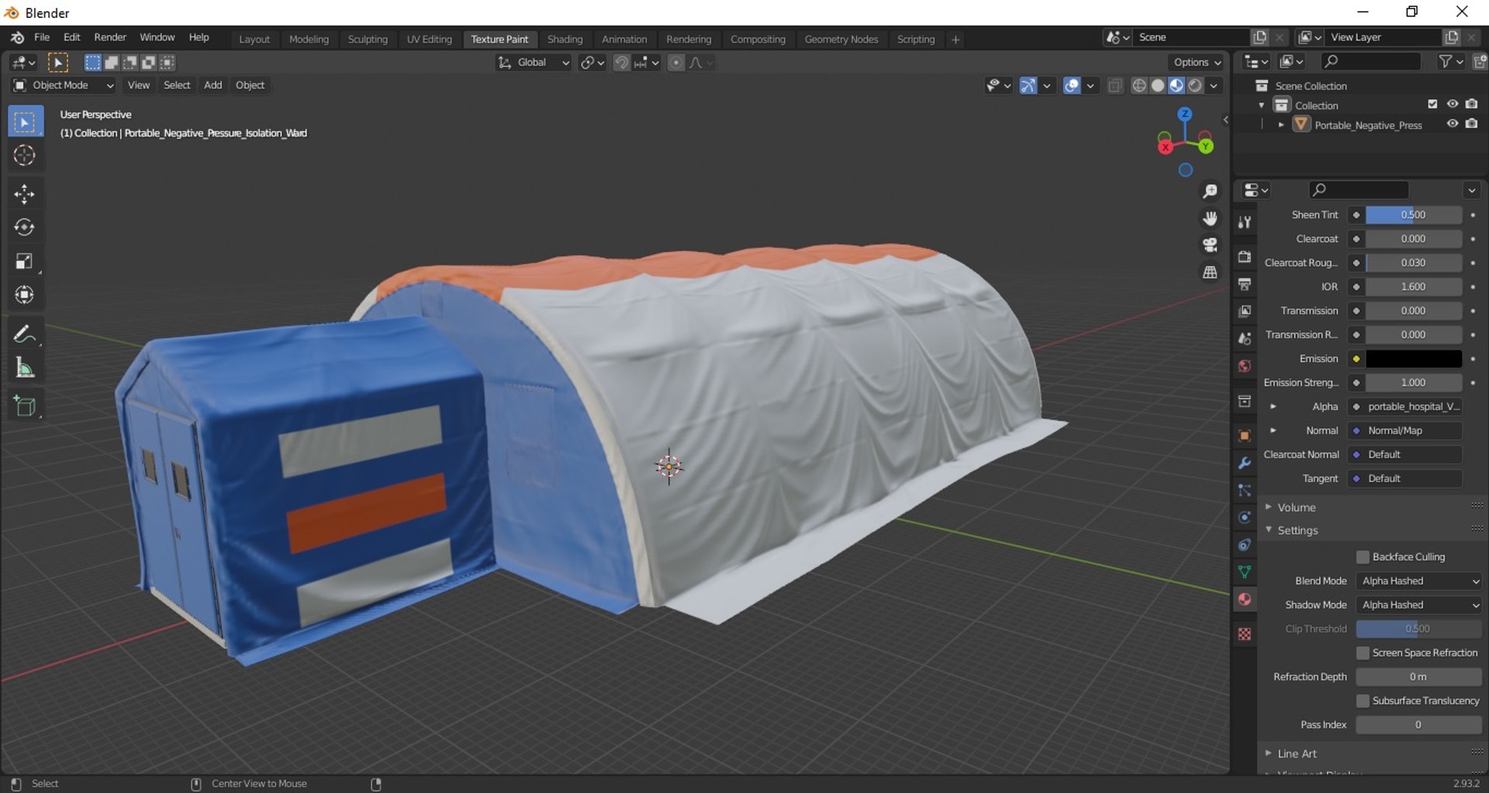Viewport: 1489px width, 793px height.
Task: Open Shadow Mode Alpha Hashed dropdown
Action: click(x=1418, y=605)
